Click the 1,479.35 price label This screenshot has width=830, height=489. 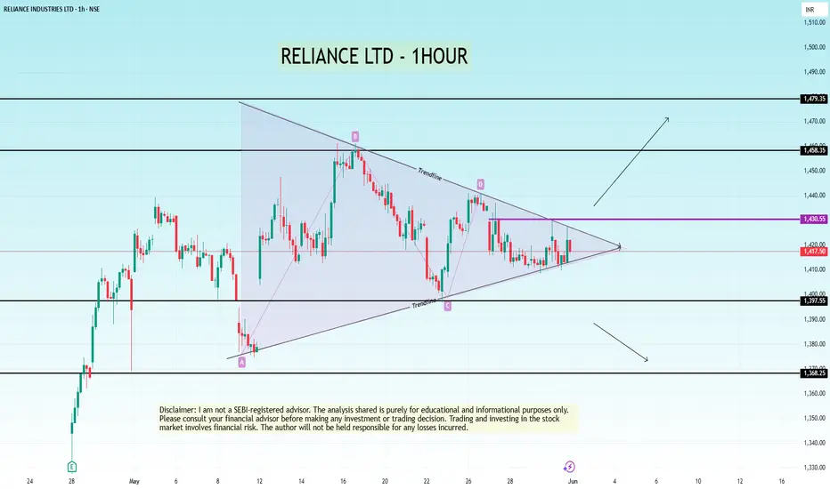tap(814, 99)
